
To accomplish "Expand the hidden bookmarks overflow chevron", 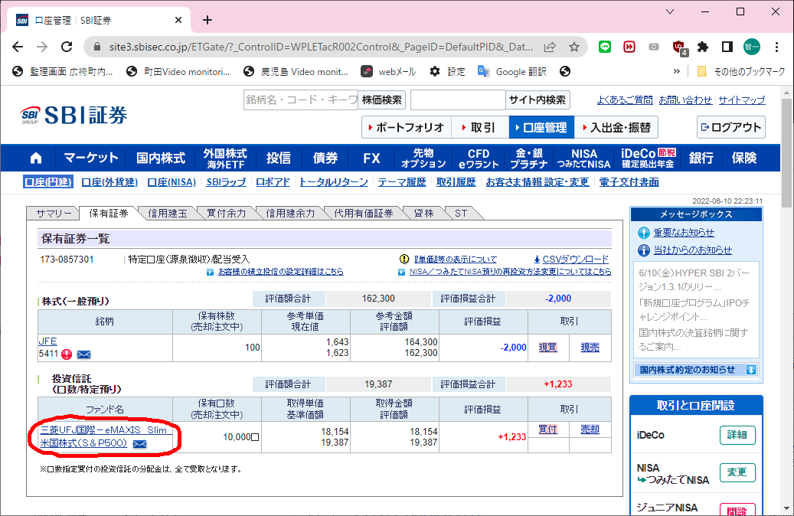I will click(x=677, y=71).
